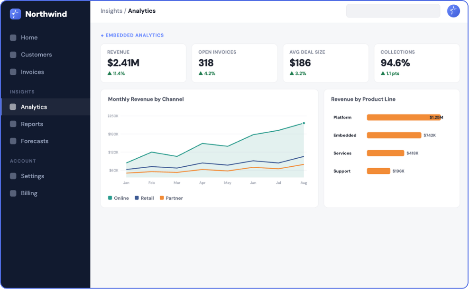Click the Partner legend label

point(174,198)
